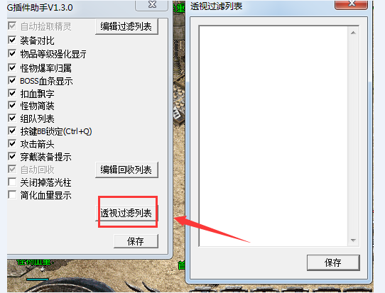Close the G插件助手V1.3.0 window

(x=152, y=5)
